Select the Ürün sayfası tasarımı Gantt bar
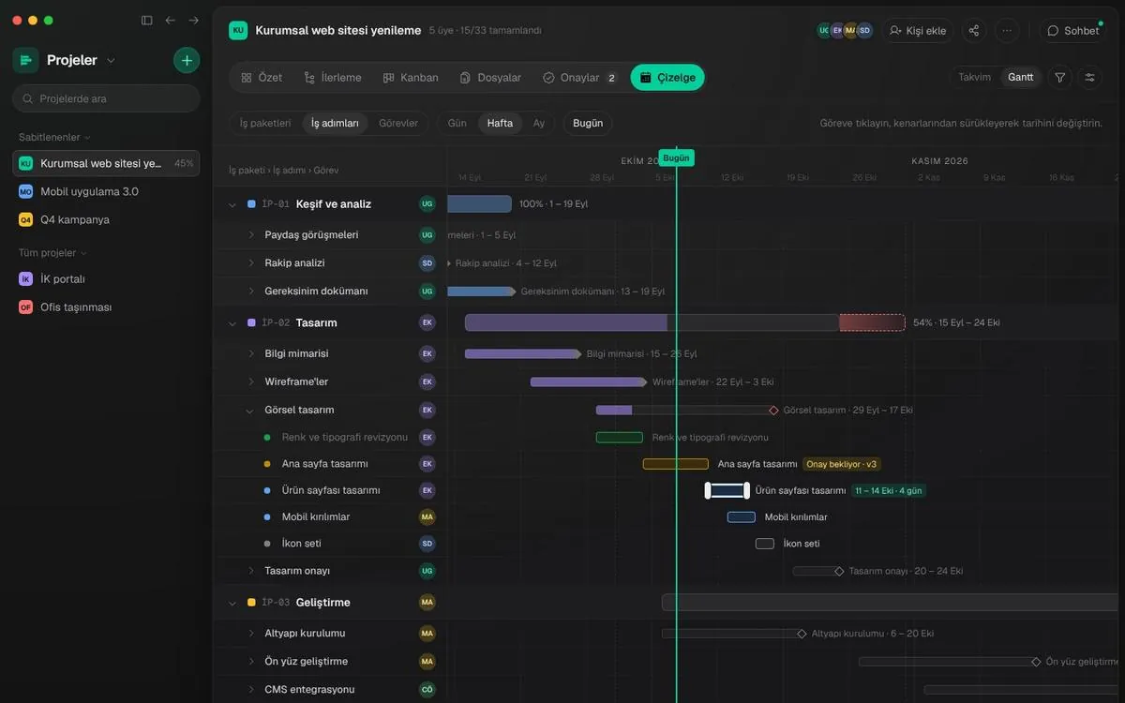 (x=727, y=490)
